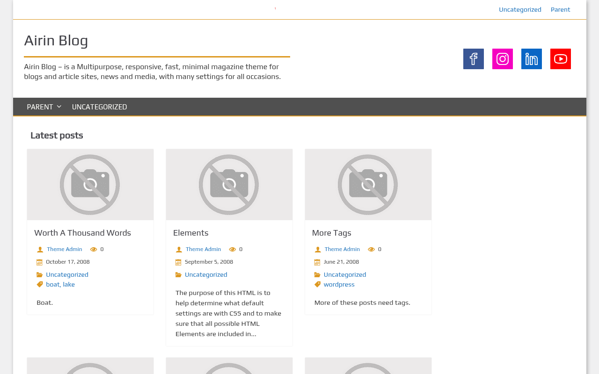Visit Theme Admin author link on Worth A Thousand Words

tap(65, 249)
